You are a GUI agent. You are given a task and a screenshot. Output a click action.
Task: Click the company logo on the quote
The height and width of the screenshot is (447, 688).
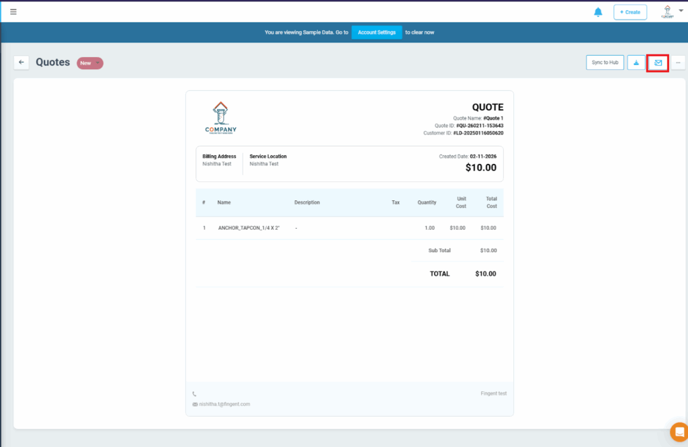(x=220, y=118)
